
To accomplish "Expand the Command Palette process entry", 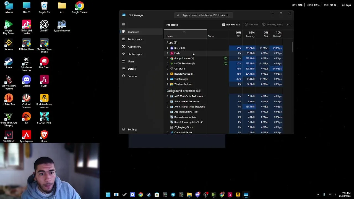I will pyautogui.click(x=168, y=132).
